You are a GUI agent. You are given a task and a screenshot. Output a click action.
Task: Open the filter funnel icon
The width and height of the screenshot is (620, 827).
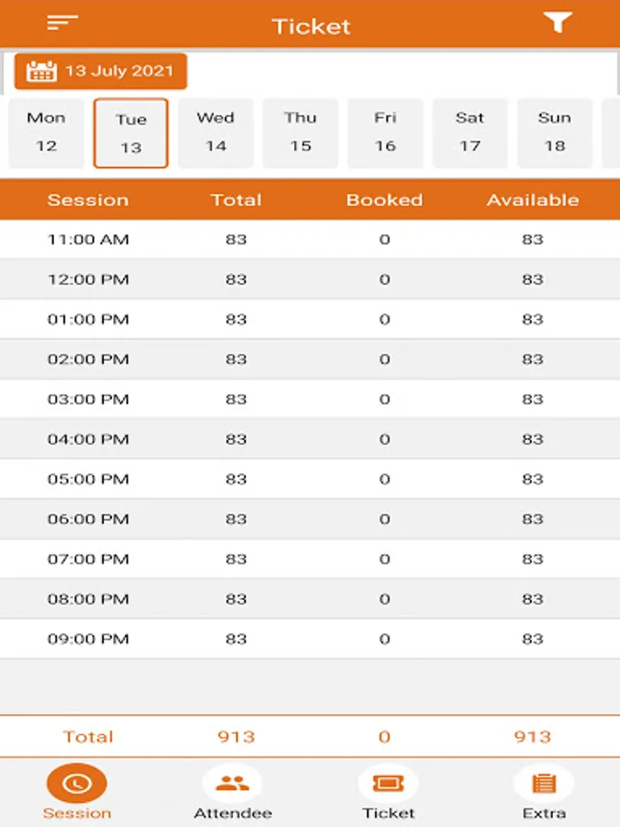tap(558, 22)
